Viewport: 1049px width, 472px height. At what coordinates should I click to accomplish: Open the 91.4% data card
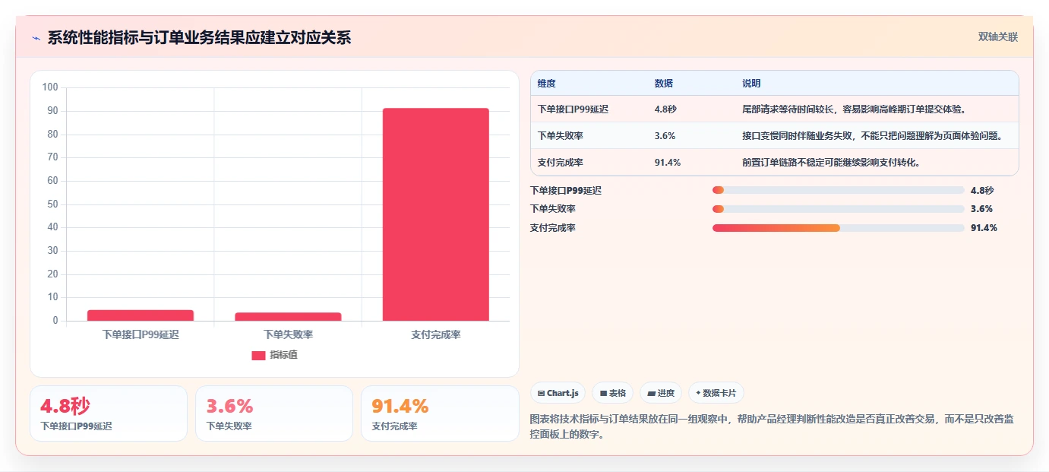(x=440, y=413)
